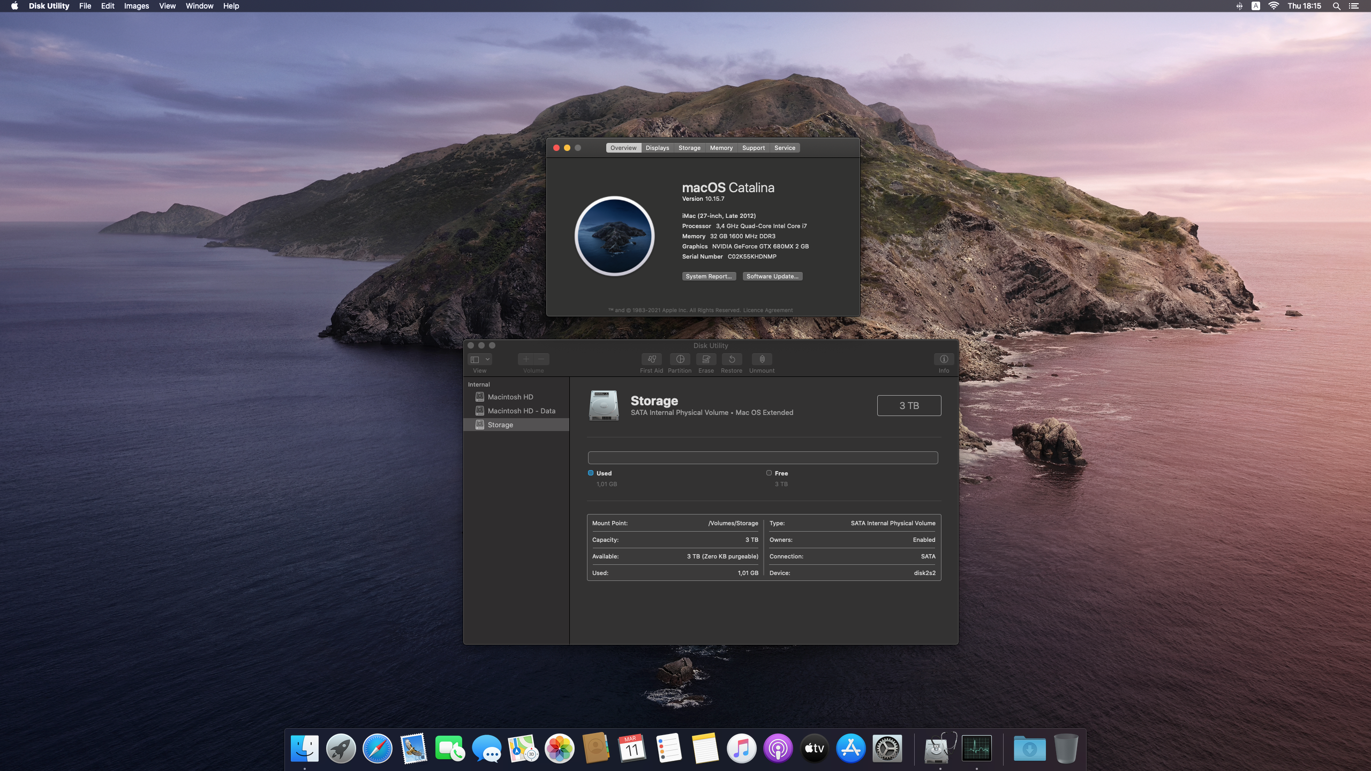Viewport: 1371px width, 771px height.
Task: Click the add volume plus icon
Action: [x=526, y=359]
